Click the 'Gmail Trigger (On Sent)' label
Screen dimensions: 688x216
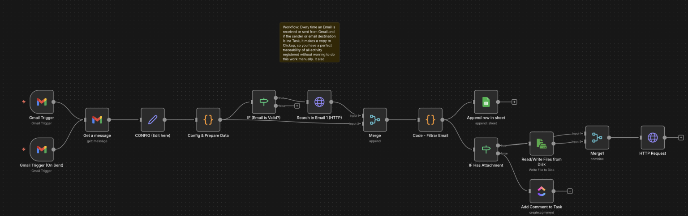point(42,165)
